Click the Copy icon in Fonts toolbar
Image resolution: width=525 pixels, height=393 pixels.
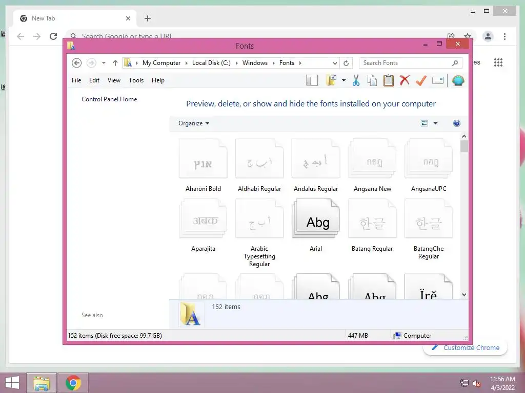372,80
